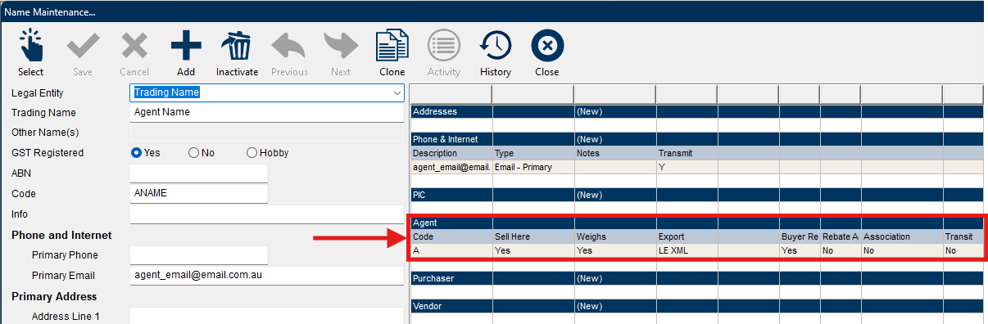Click the Transmit value Y cell

[686, 167]
